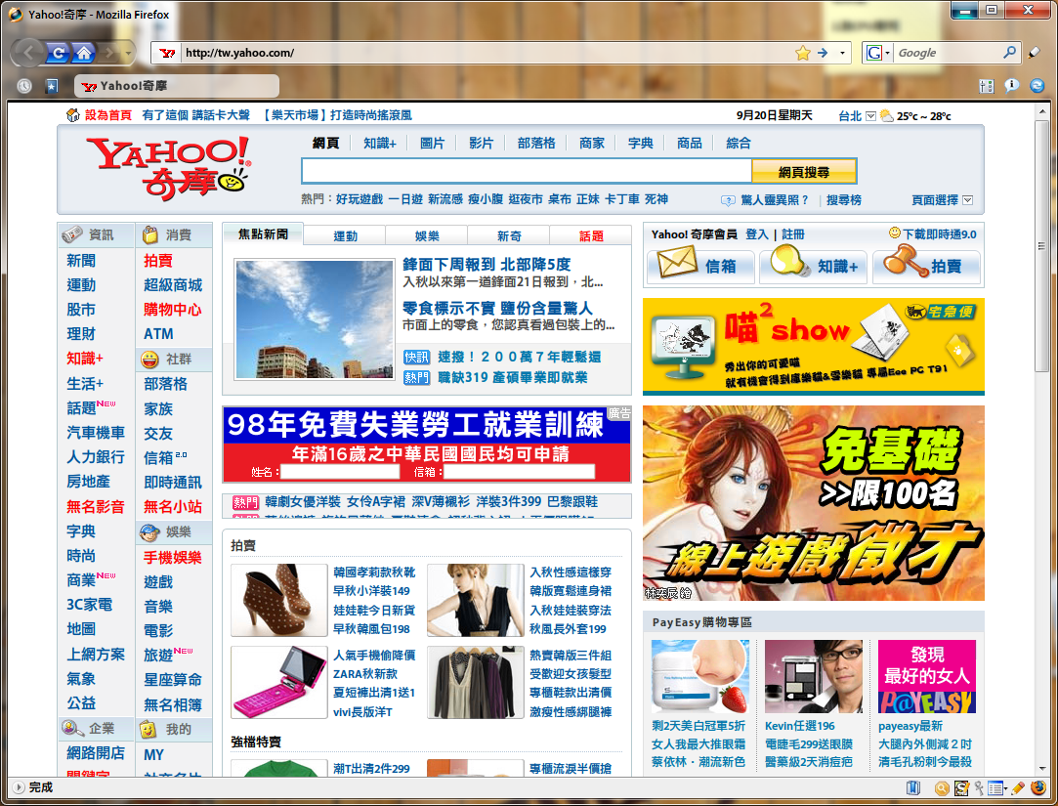
Task: Select the 影片 search tab
Action: 481,143
